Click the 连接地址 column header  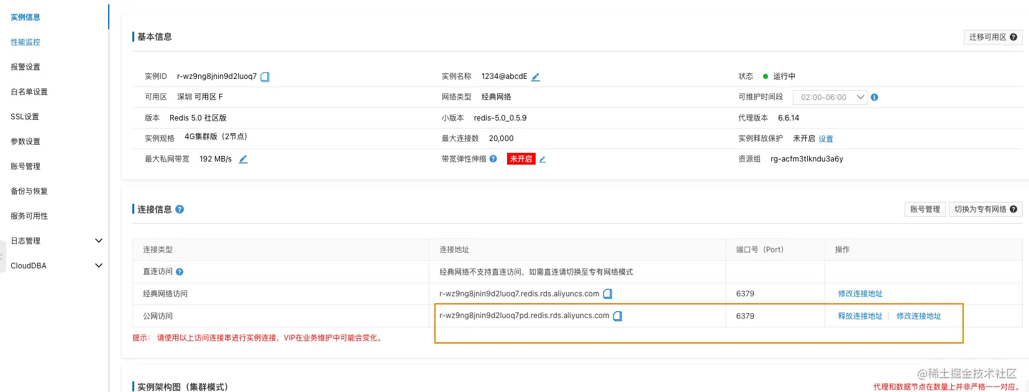454,250
